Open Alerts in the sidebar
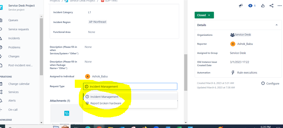This screenshot has width=283, height=128. (12, 101)
